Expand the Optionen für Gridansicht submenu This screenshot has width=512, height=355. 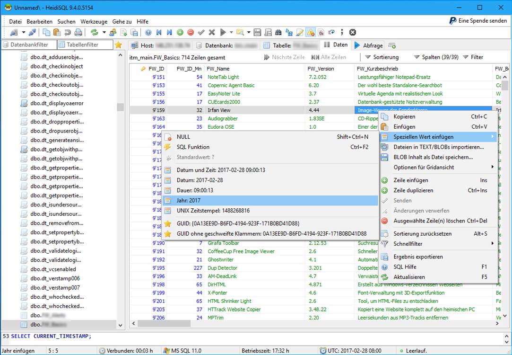pyautogui.click(x=439, y=167)
